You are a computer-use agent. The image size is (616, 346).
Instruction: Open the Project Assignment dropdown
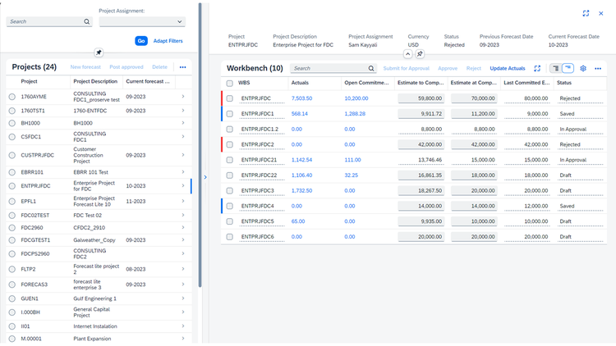180,21
